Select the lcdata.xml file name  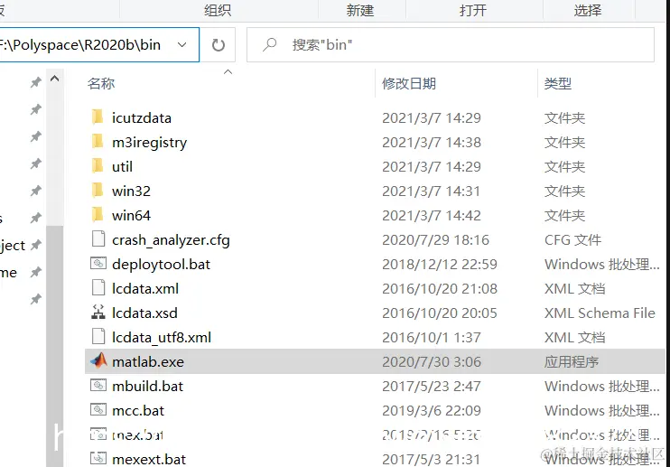(x=145, y=288)
